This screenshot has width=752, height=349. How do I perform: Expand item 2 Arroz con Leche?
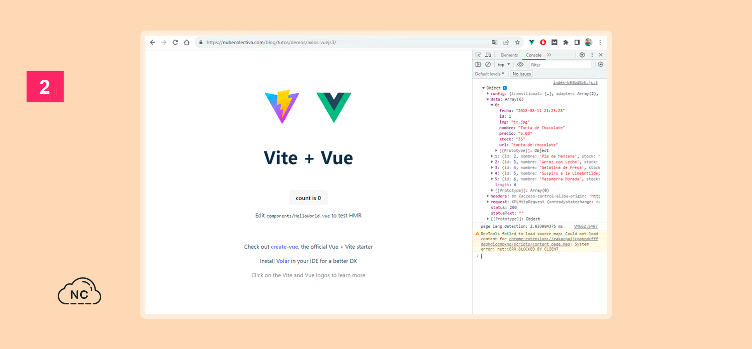[492, 162]
